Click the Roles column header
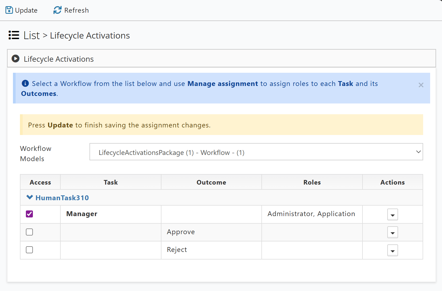This screenshot has width=442, height=291. click(312, 182)
